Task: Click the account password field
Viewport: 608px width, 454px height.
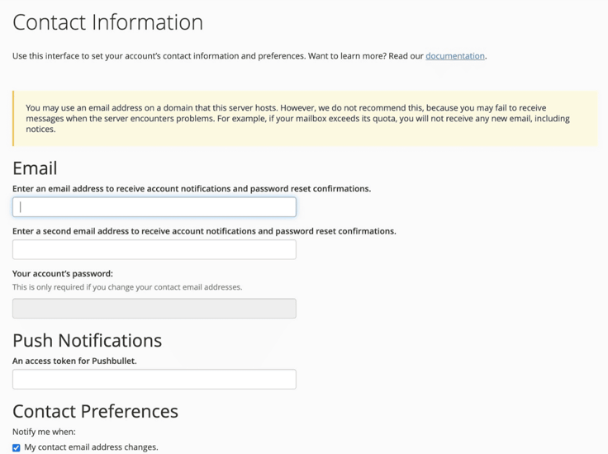Action: click(154, 309)
